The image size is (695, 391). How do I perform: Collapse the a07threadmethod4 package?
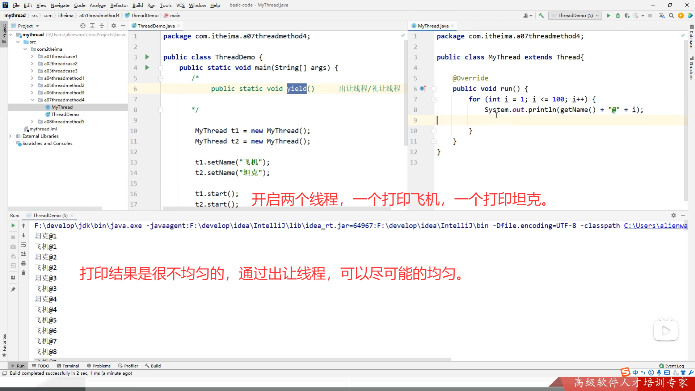(x=32, y=100)
